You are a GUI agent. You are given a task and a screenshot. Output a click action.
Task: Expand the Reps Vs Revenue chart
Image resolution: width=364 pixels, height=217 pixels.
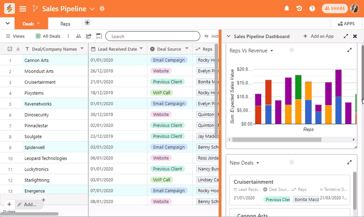(x=349, y=50)
